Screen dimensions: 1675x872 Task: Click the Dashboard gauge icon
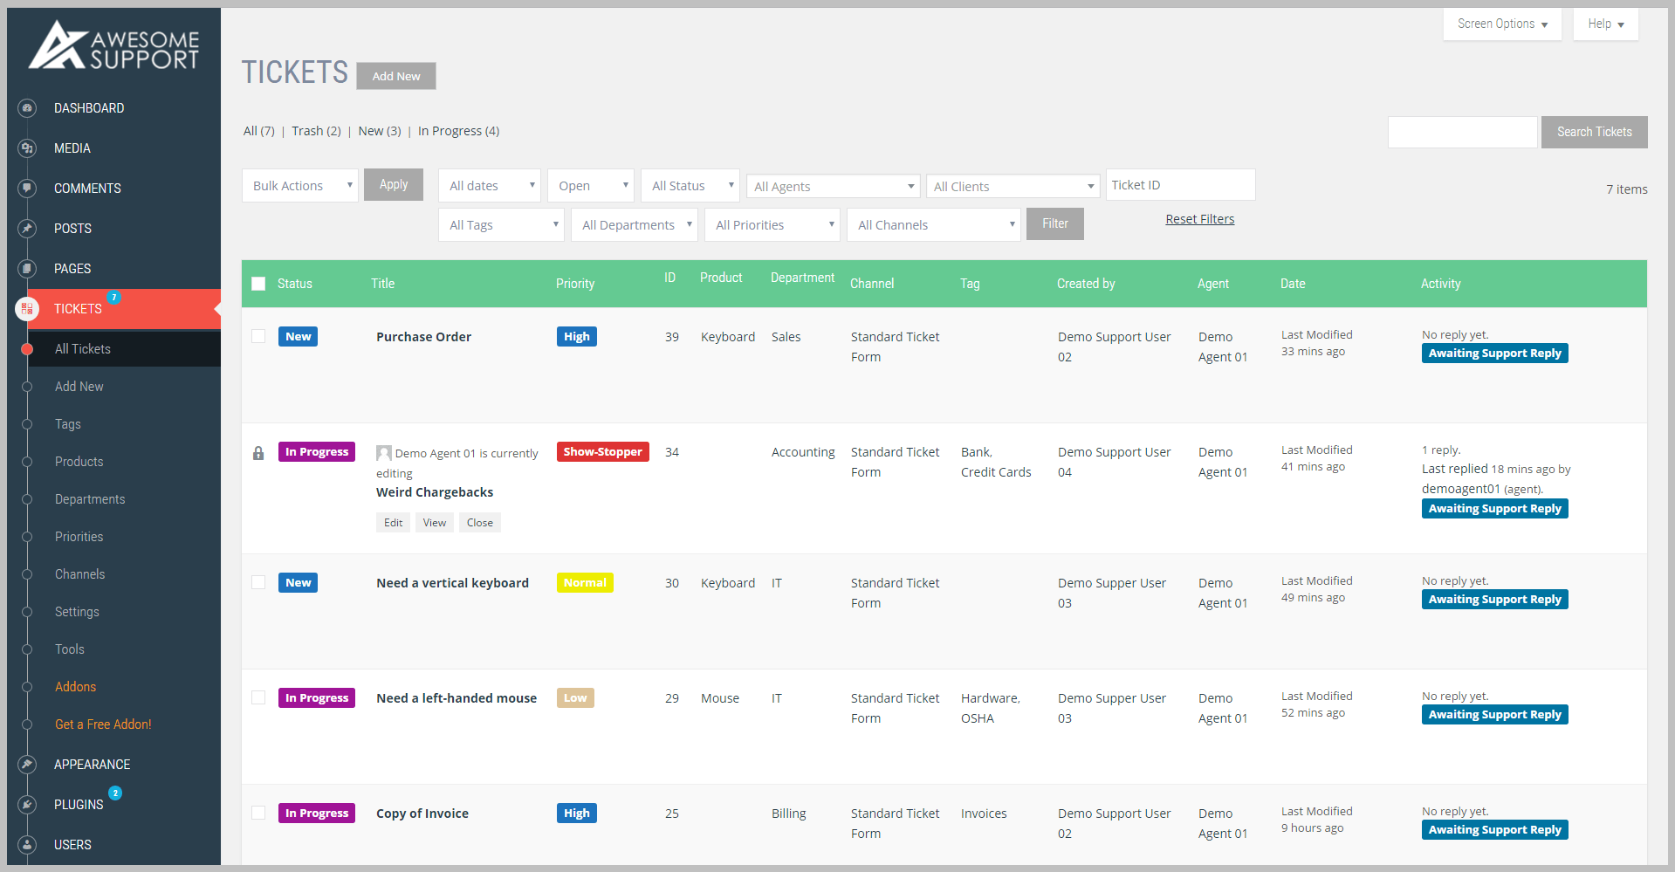(27, 108)
